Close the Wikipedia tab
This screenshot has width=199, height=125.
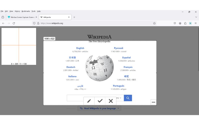(x=69, y=17)
